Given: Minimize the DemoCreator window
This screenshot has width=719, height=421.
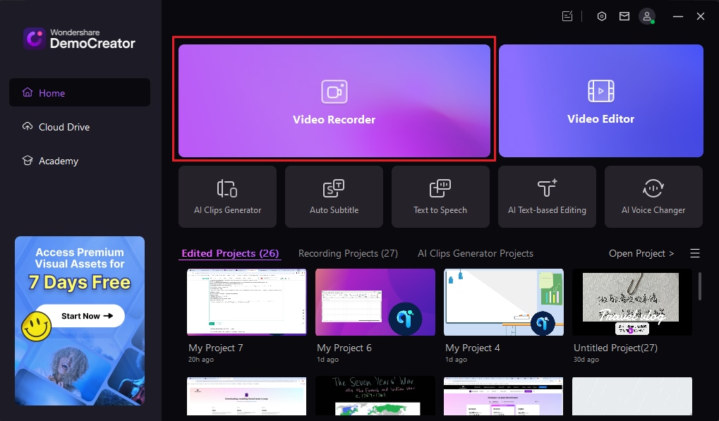Looking at the screenshot, I should tap(678, 16).
